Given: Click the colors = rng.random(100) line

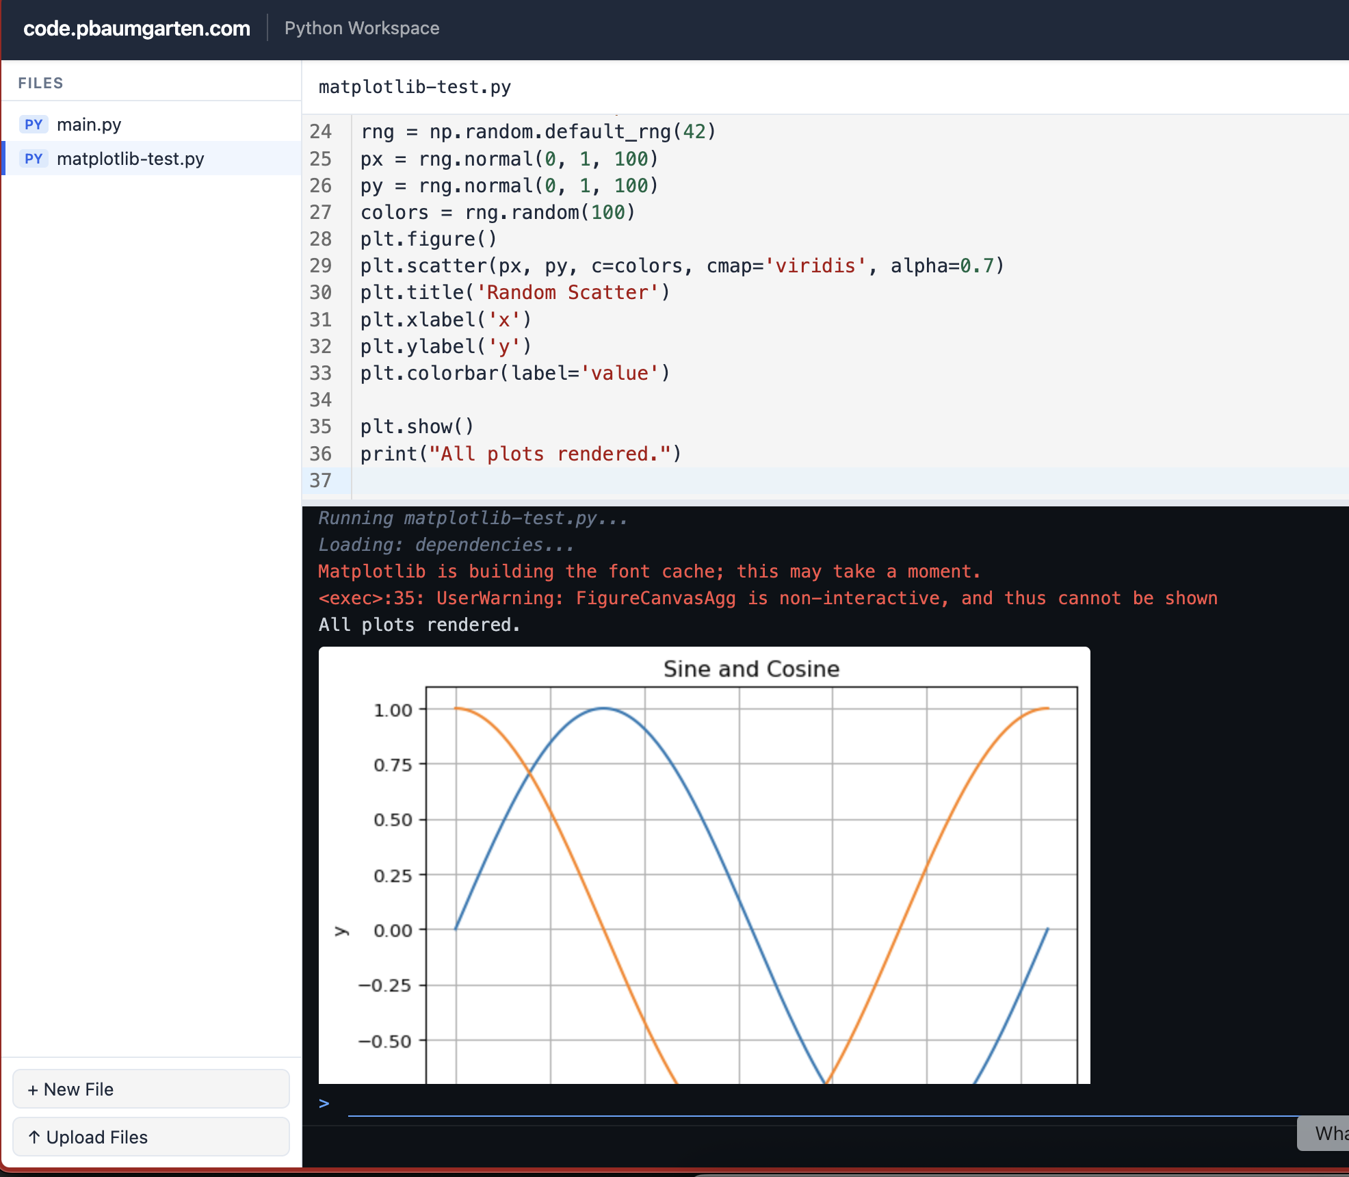Looking at the screenshot, I should 498,212.
